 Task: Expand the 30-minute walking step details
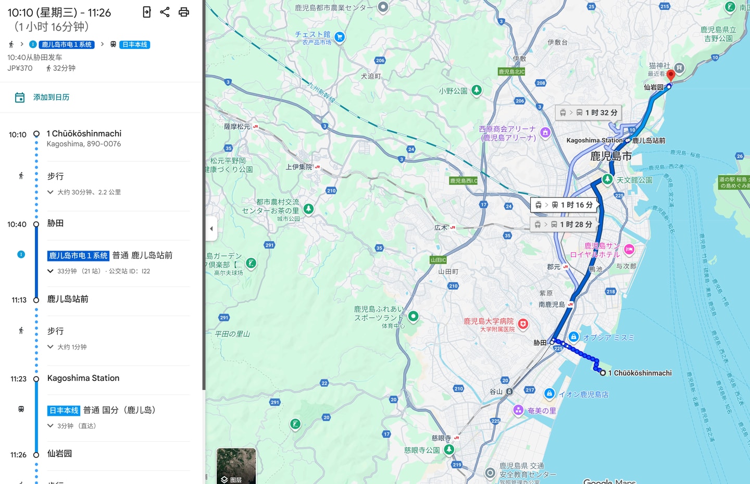coord(51,192)
